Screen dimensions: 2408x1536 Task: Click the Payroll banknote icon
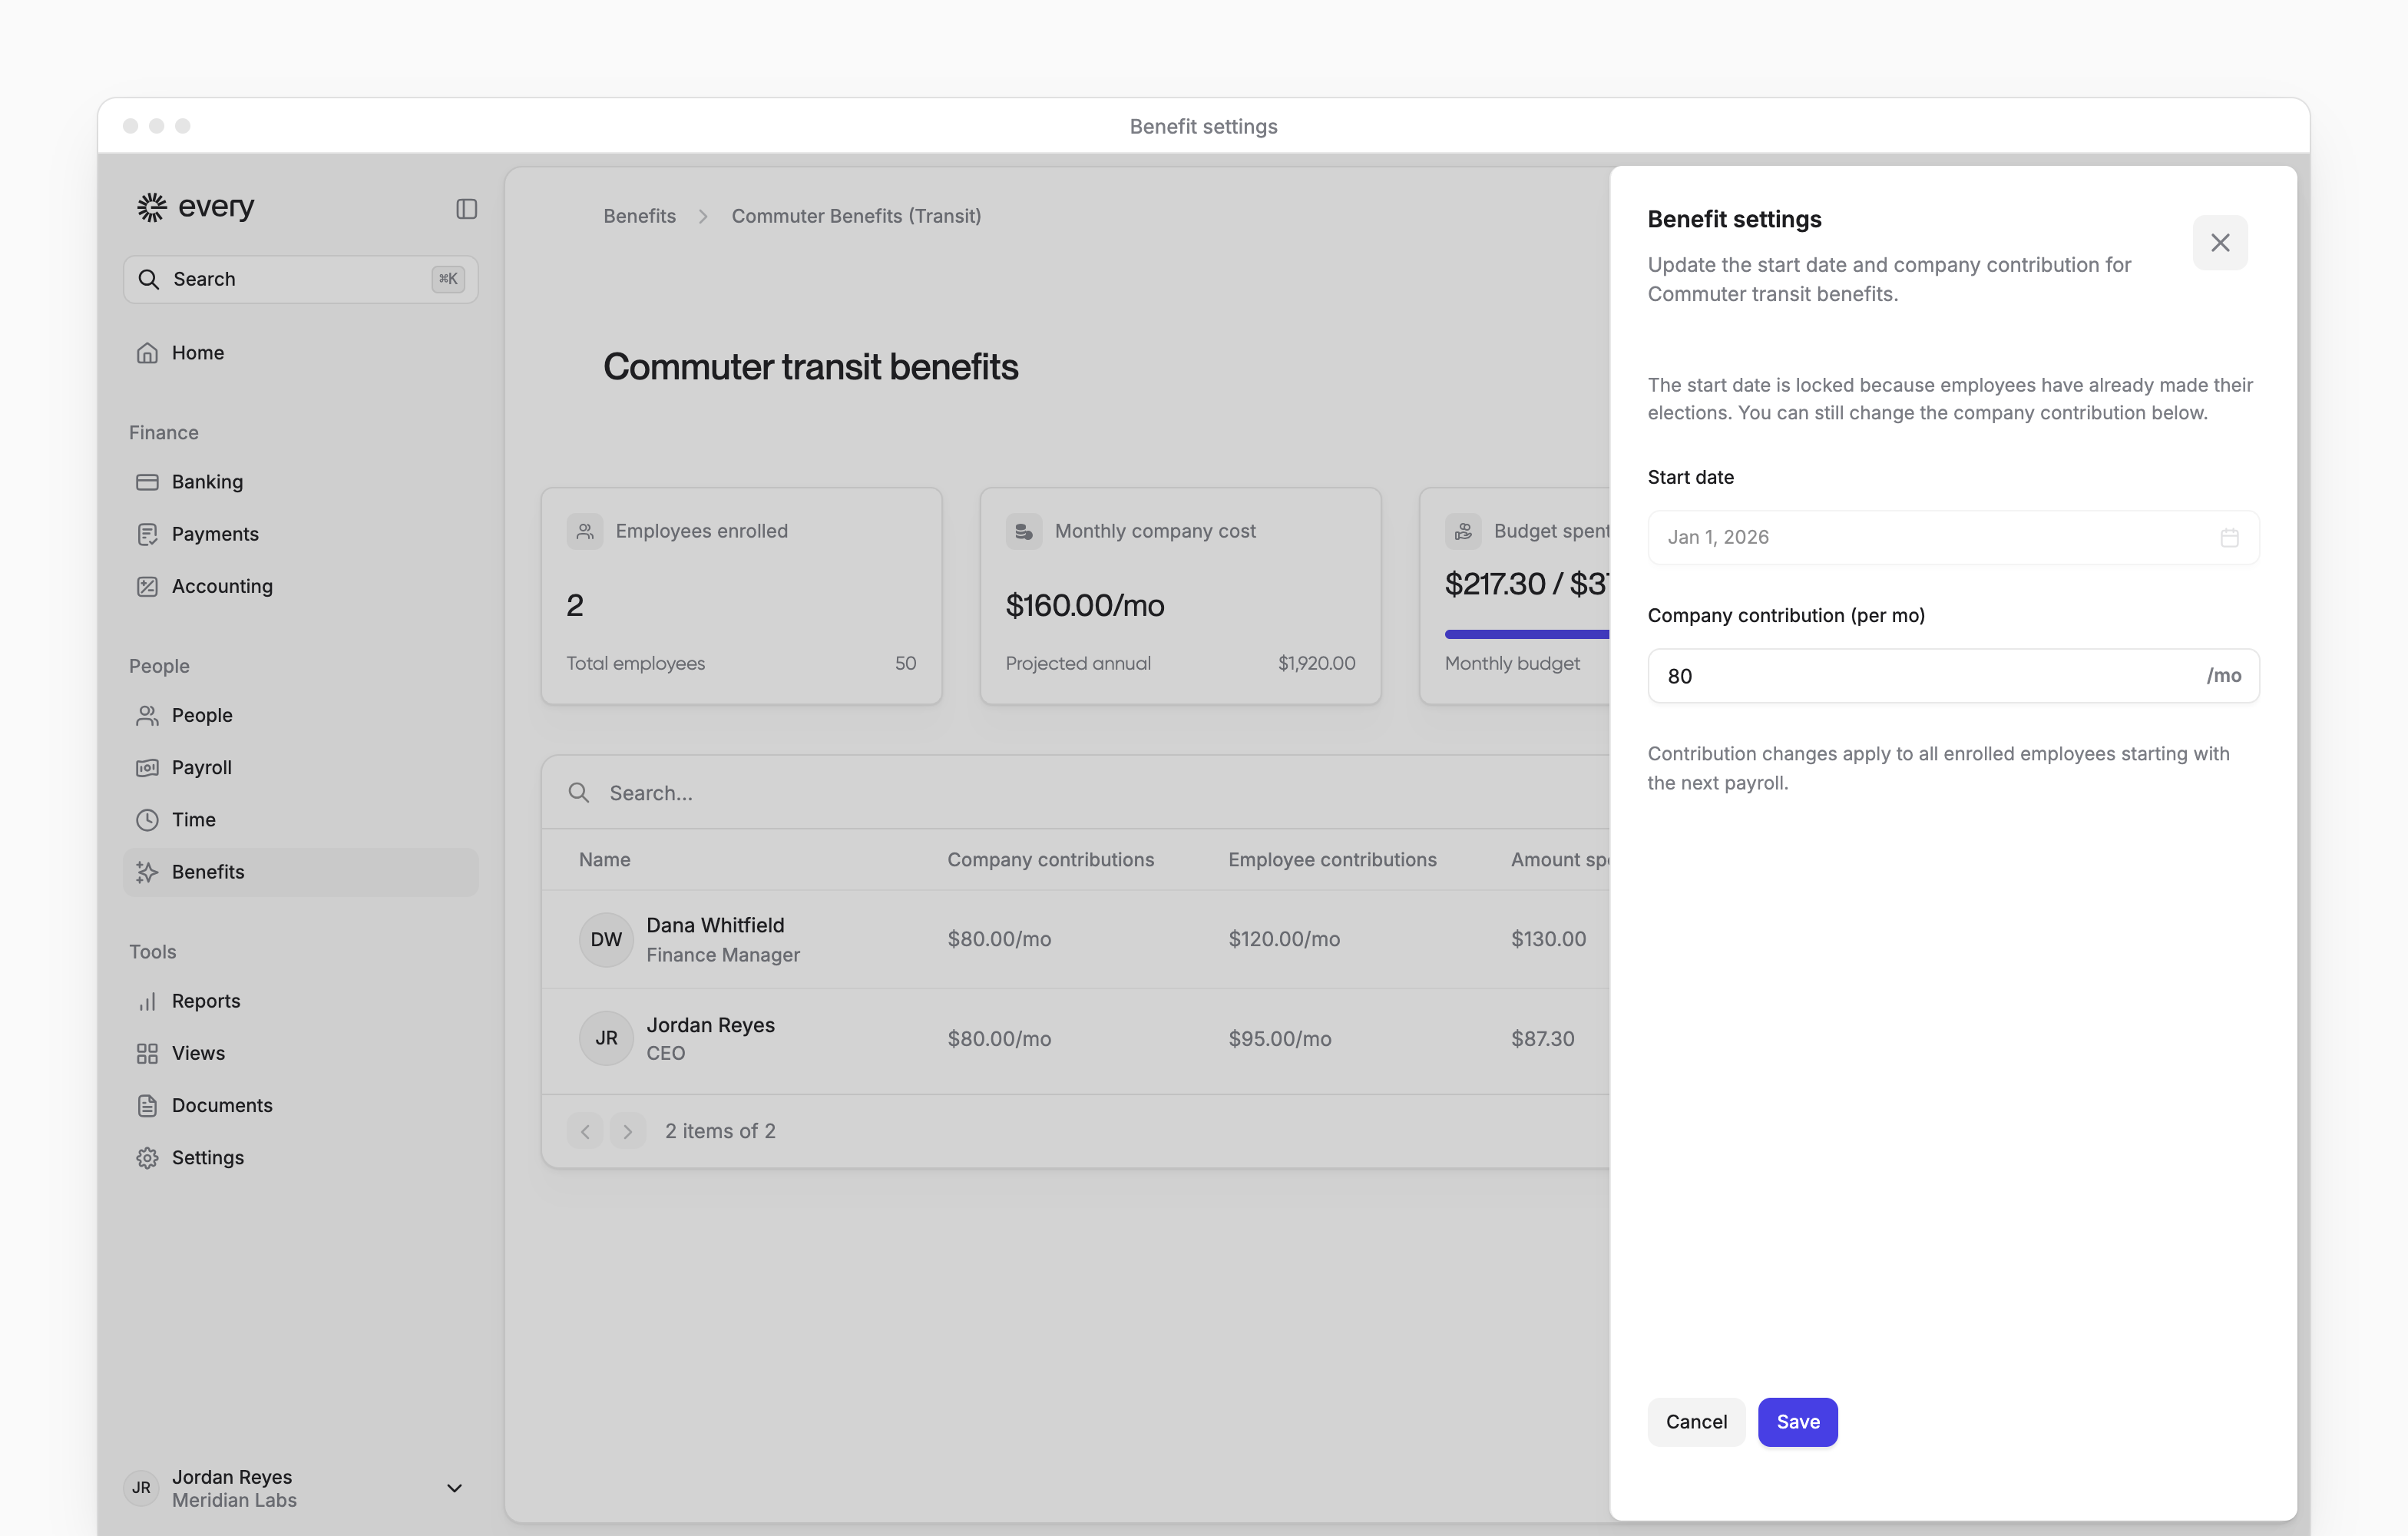[147, 767]
